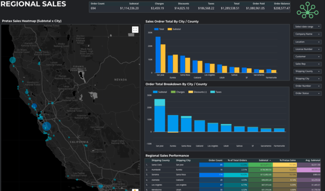The height and width of the screenshot is (191, 325).
Task: Toggle the Total legend in the sales chart
Action: tap(159, 29)
